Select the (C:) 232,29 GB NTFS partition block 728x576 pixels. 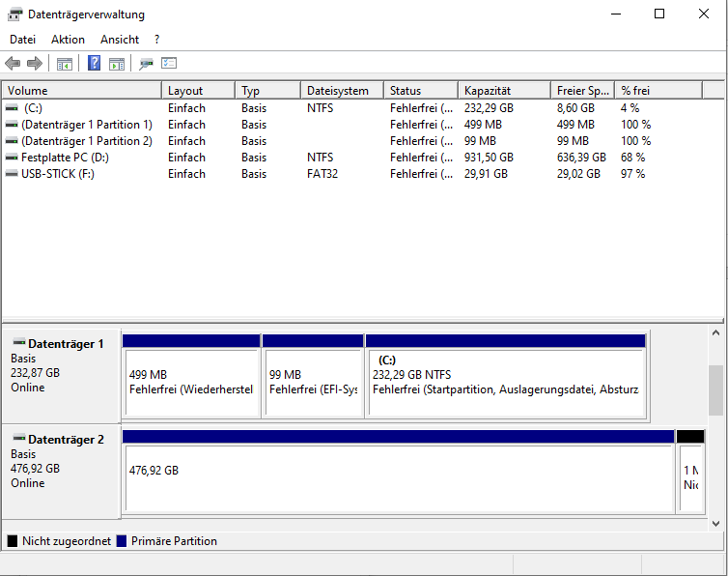click(506, 377)
